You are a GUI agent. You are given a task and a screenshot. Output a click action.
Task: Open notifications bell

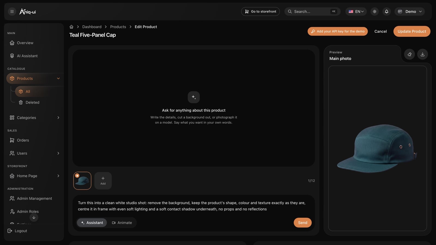pos(386,11)
